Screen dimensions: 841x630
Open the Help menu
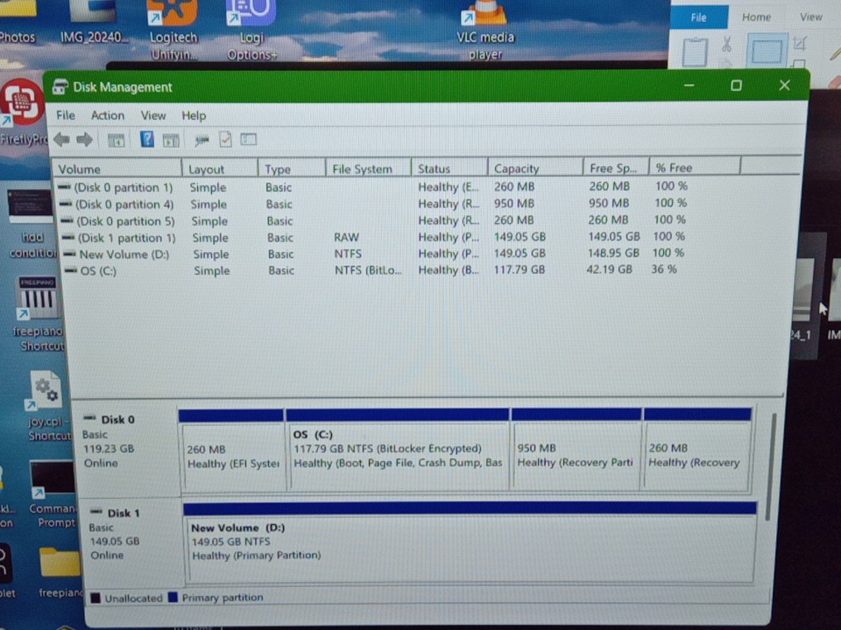click(x=194, y=115)
